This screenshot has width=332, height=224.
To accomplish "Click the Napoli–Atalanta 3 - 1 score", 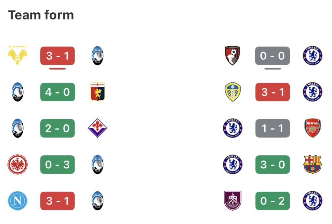I will click(57, 201).
